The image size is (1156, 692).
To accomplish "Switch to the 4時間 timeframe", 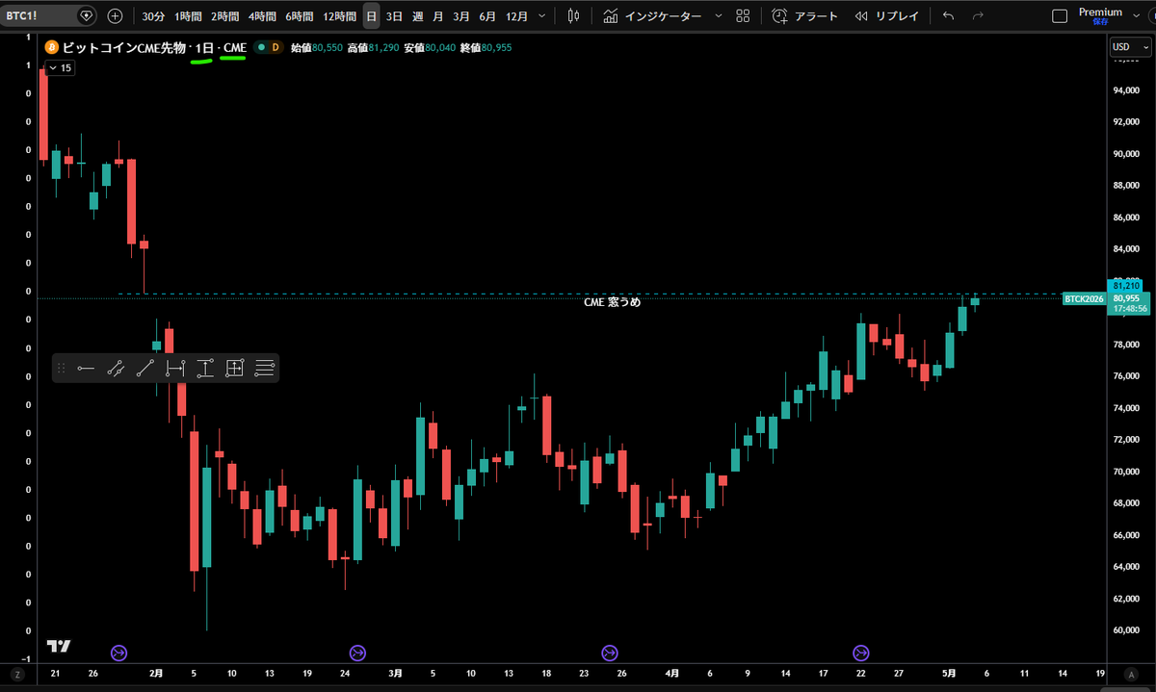I will [262, 16].
